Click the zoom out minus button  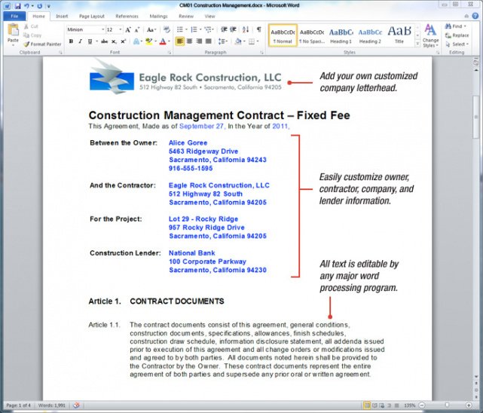pos(422,405)
